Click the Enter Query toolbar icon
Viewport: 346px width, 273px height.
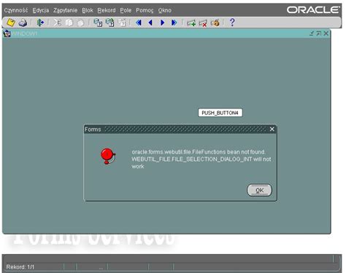click(98, 23)
